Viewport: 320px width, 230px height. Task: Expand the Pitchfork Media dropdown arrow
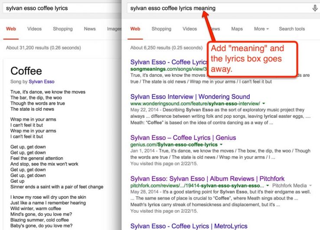[x=310, y=186]
